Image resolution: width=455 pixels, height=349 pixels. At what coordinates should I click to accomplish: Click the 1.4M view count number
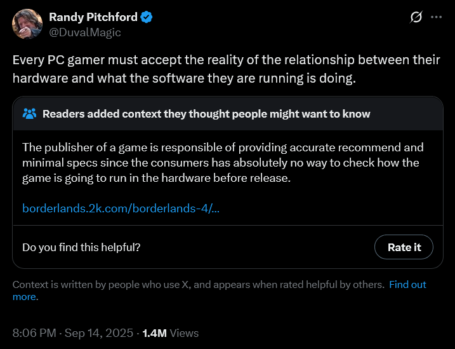[x=154, y=332]
